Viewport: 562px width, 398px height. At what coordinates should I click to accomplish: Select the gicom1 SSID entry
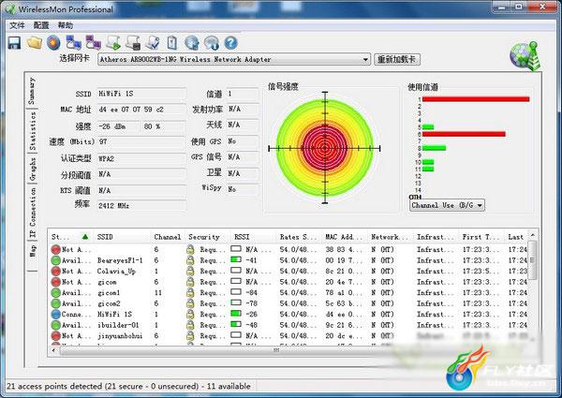pos(109,293)
